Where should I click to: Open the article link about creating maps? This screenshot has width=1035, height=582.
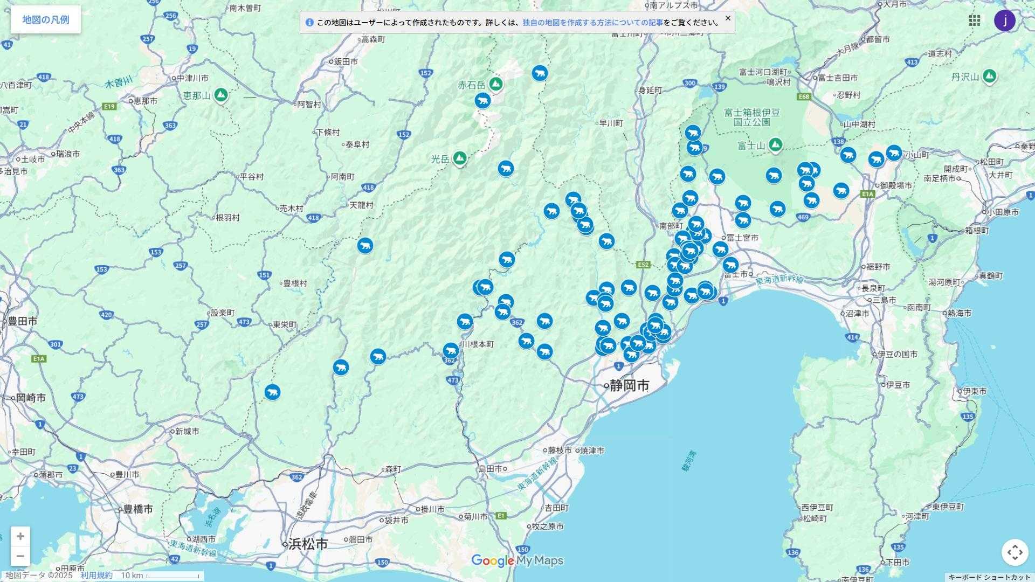click(592, 23)
